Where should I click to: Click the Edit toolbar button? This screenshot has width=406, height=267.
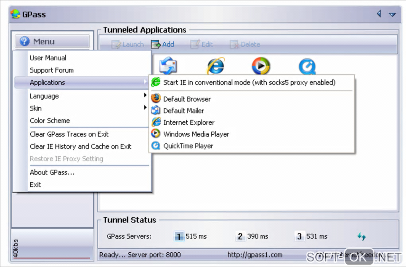201,44
